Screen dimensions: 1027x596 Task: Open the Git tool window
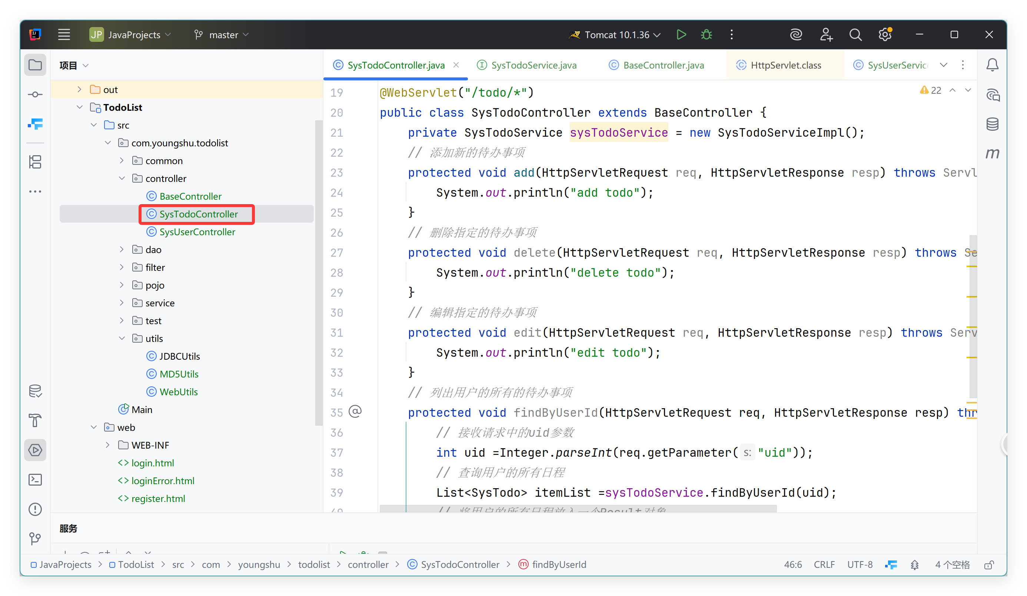35,539
